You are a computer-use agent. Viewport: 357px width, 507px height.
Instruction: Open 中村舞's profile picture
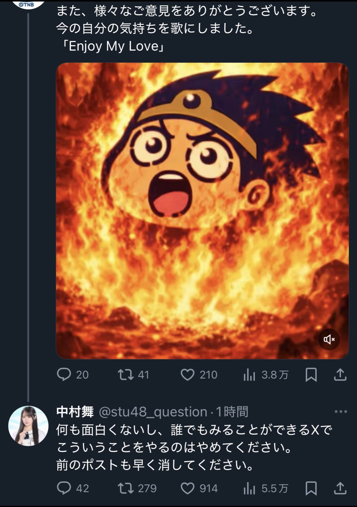point(28,426)
